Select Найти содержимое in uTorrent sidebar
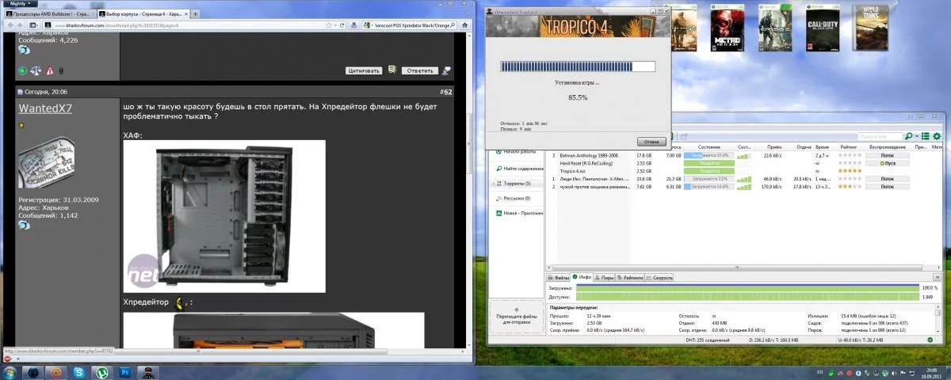The image size is (951, 380). 519,168
